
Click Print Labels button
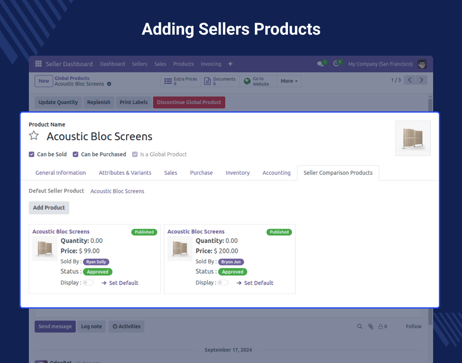pyautogui.click(x=134, y=102)
